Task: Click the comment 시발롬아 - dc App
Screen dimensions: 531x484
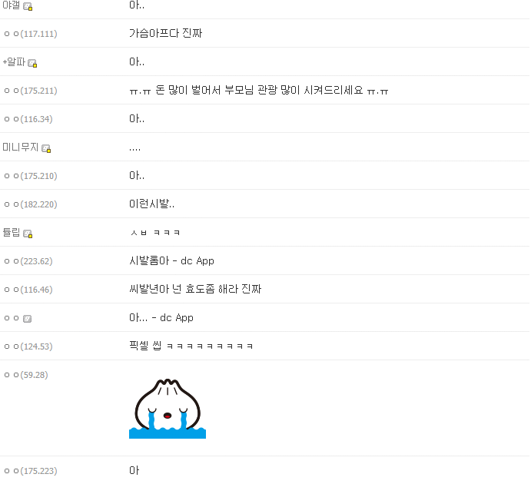Action: [171, 261]
